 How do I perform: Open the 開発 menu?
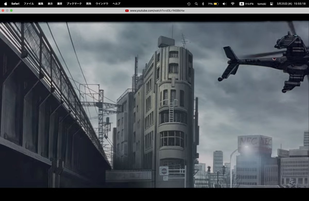[x=89, y=4]
